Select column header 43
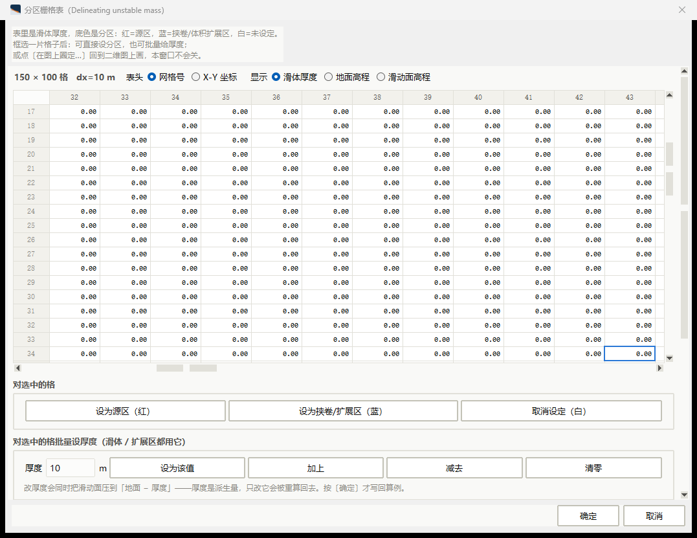Image resolution: width=697 pixels, height=538 pixels. click(630, 97)
